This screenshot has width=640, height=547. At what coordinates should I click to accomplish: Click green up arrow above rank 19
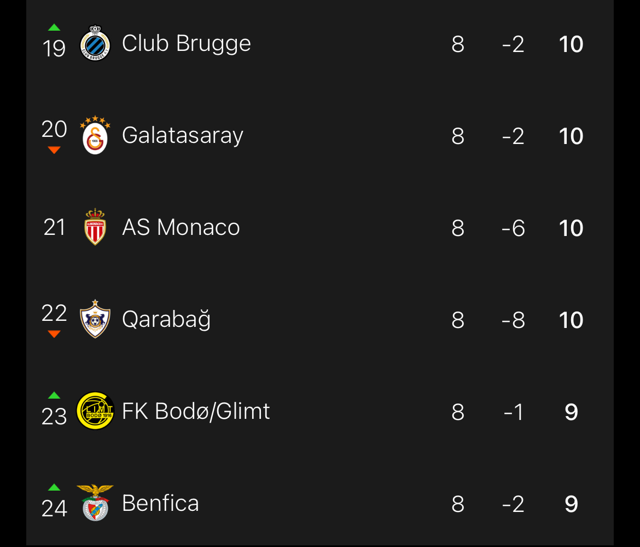click(54, 27)
